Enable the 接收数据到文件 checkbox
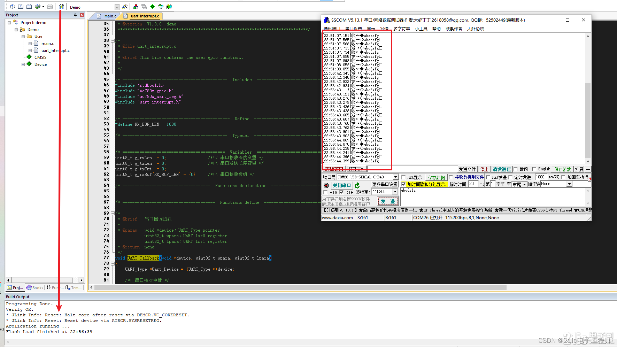This screenshot has height=347, width=617. tap(451, 177)
